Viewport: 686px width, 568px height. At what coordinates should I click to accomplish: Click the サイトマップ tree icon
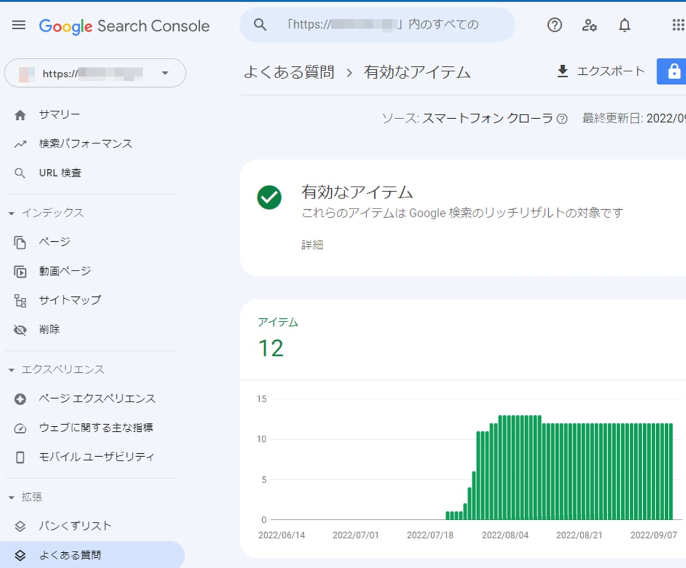(20, 301)
